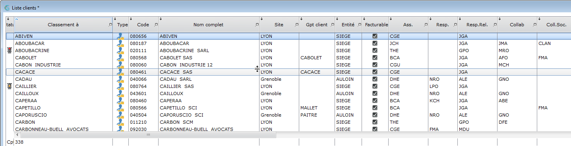Click the Nom complet column header
Viewport: 571px width, 146px height.
(209, 25)
